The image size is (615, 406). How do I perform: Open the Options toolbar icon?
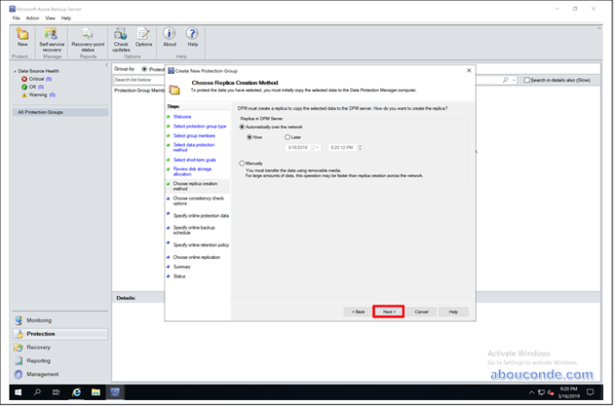[x=143, y=37]
